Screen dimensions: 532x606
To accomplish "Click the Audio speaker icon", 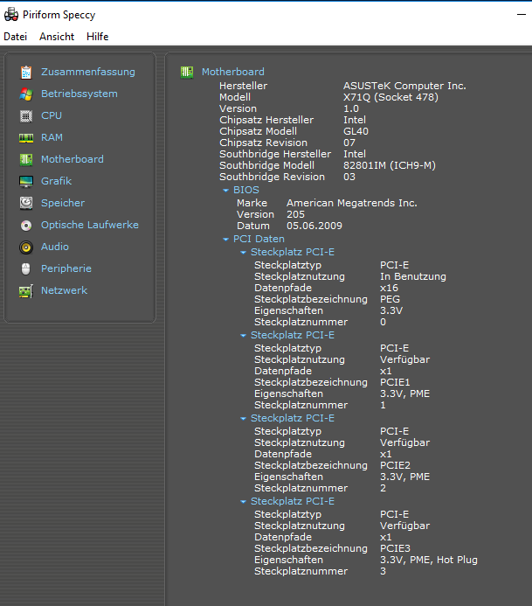I will point(26,247).
